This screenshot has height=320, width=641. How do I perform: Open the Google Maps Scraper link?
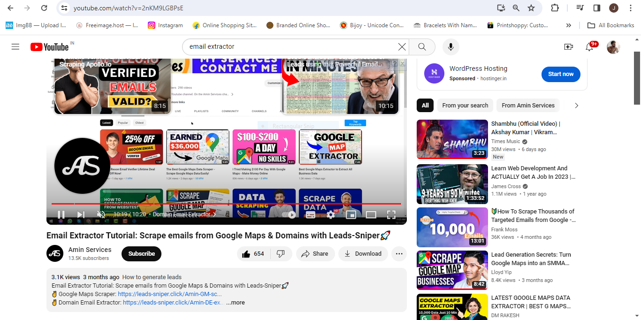(x=170, y=294)
